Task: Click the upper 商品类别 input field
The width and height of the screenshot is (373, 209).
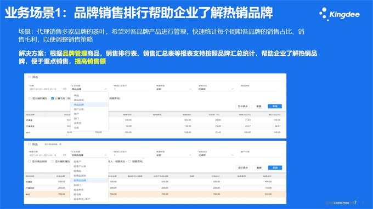Action: (x=258, y=89)
